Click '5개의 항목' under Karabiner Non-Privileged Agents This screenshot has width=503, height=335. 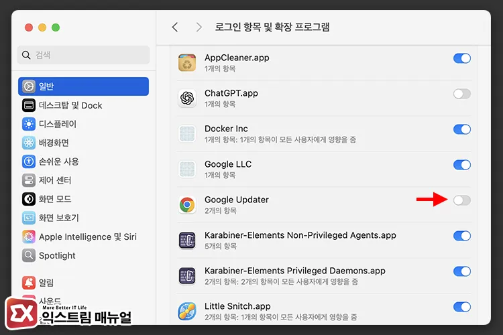[x=221, y=246]
